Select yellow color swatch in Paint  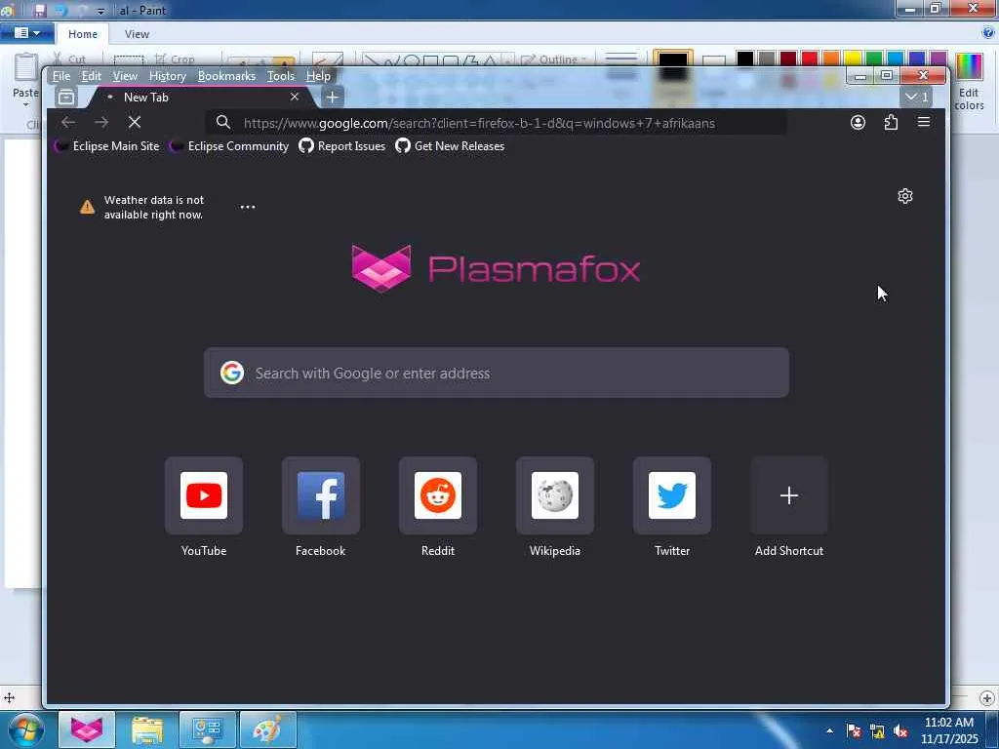click(853, 59)
